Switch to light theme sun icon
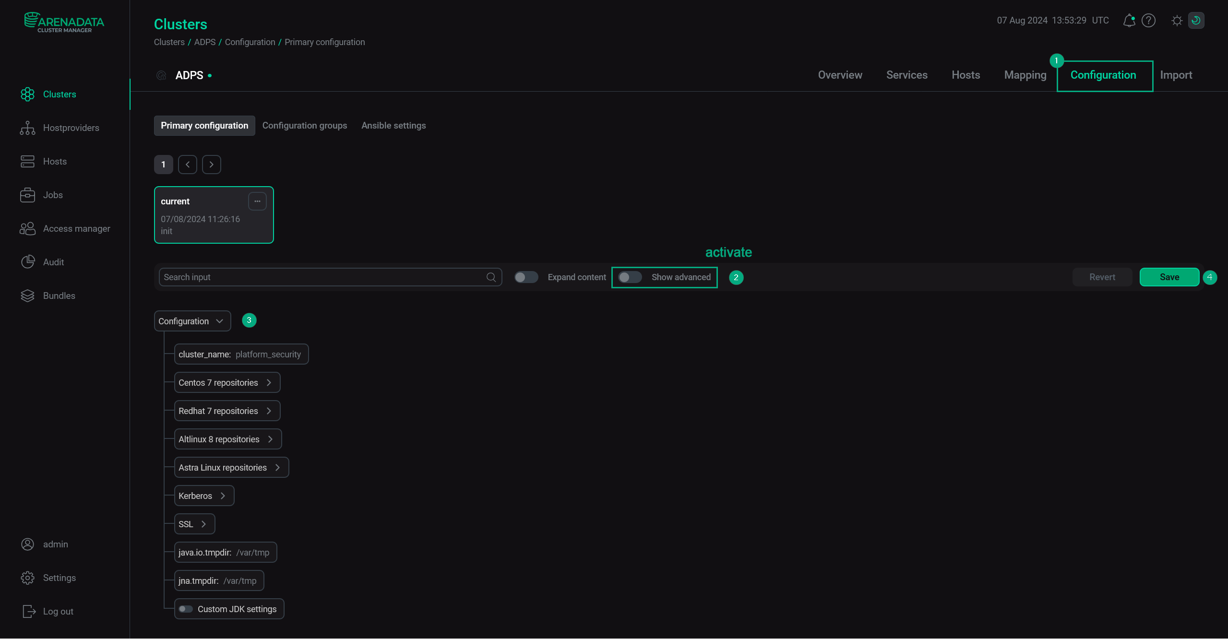 pyautogui.click(x=1177, y=20)
